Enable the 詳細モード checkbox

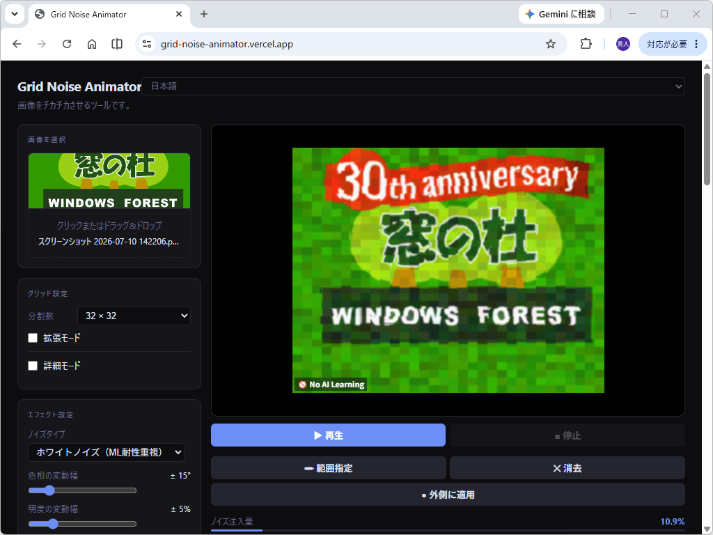pos(33,366)
